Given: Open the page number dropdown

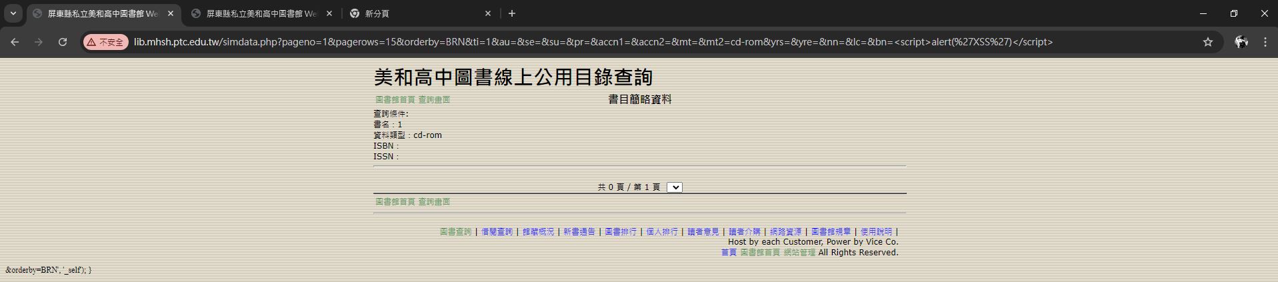Looking at the screenshot, I should (x=675, y=187).
